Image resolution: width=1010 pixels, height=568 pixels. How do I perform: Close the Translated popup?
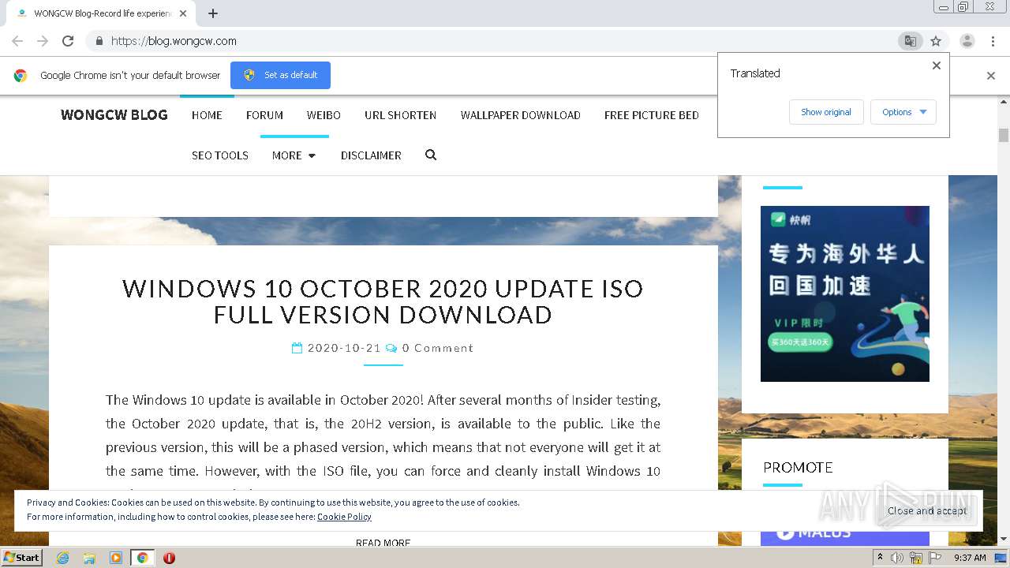(x=937, y=65)
